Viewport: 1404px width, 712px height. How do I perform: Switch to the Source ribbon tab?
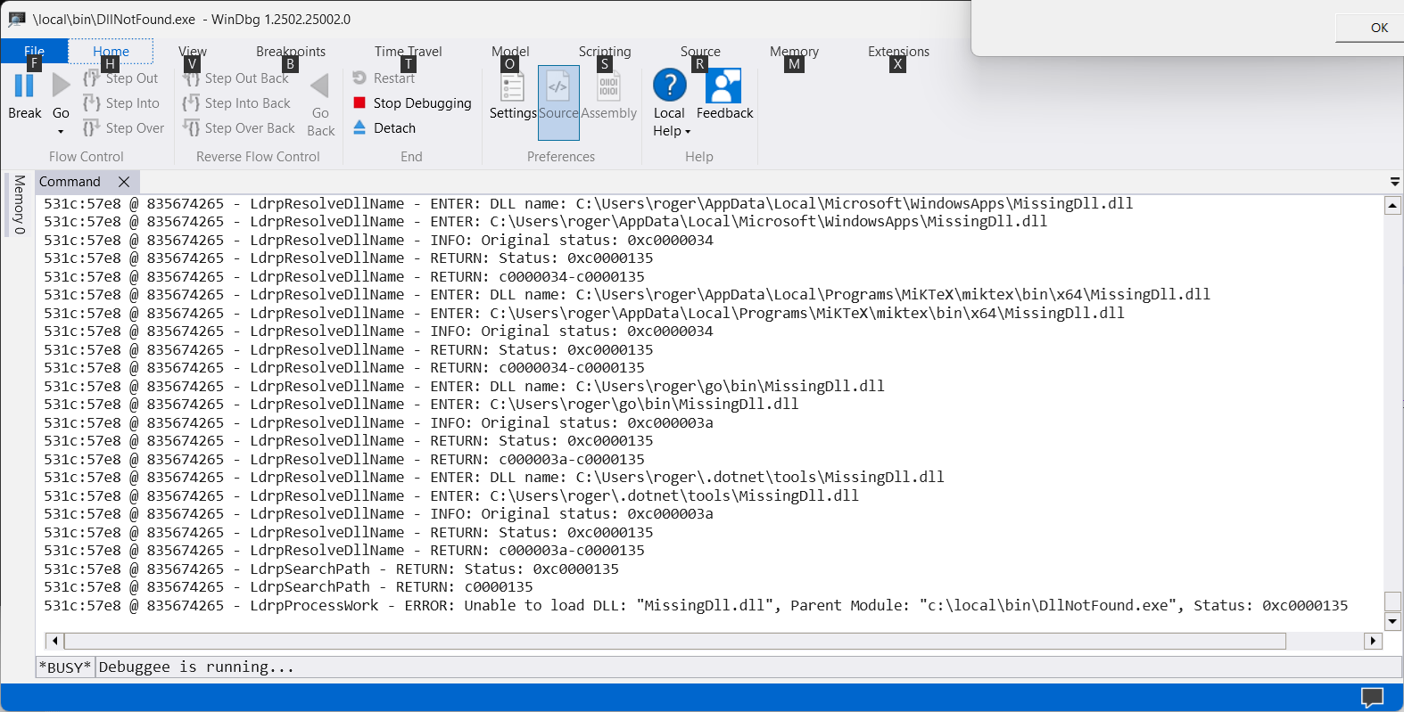click(700, 52)
